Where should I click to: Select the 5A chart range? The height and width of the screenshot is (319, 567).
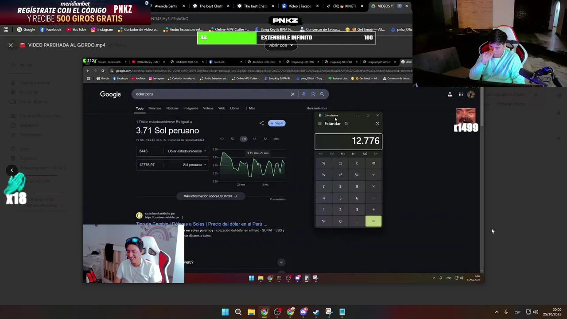coord(265,139)
